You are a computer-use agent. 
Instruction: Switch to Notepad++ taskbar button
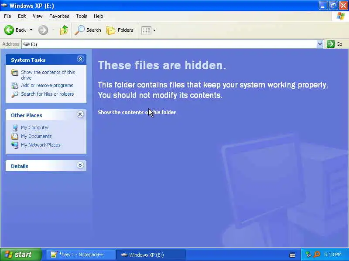point(81,254)
